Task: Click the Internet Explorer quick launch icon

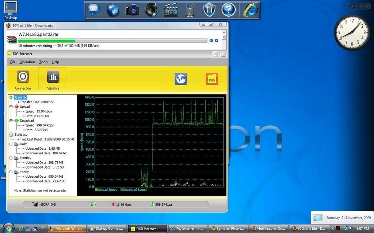Action: pyautogui.click(x=21, y=229)
